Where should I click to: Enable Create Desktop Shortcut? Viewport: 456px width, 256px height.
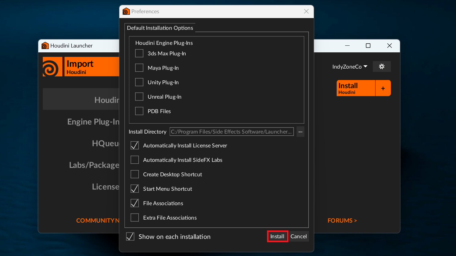(x=135, y=174)
